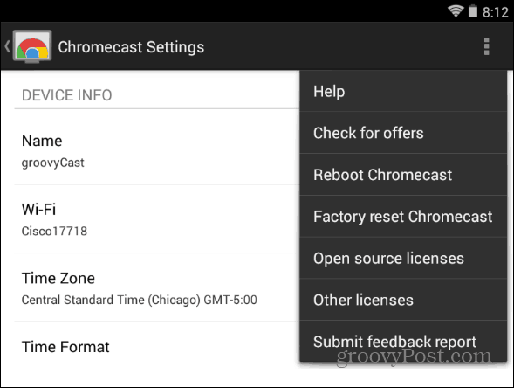Click the groovyPost.com watermark text

coord(414,357)
